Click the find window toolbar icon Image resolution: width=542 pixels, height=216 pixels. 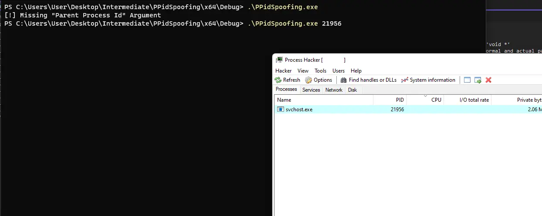click(x=467, y=80)
